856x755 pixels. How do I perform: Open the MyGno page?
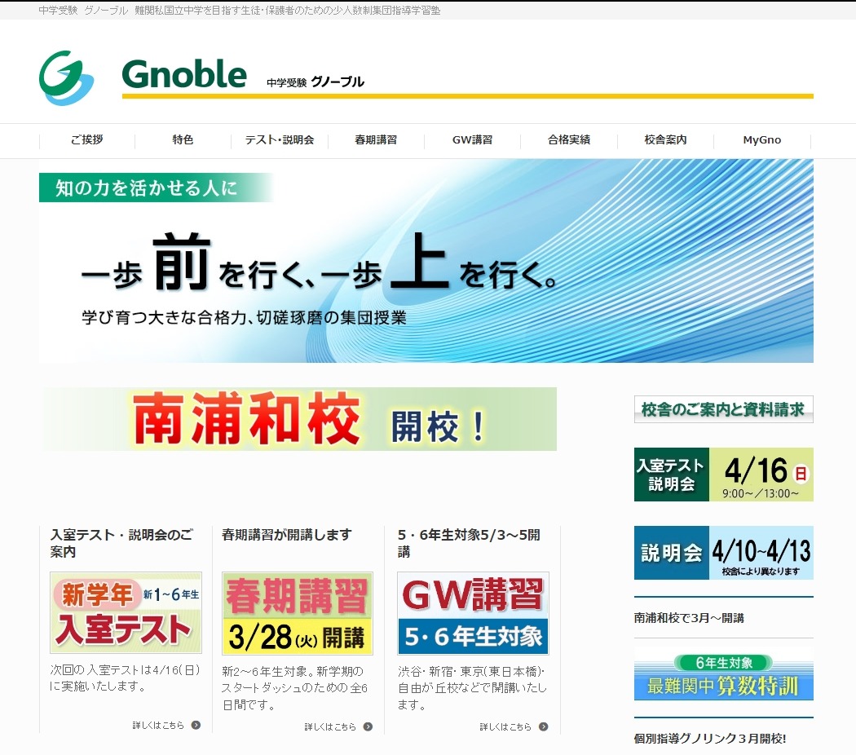(761, 140)
